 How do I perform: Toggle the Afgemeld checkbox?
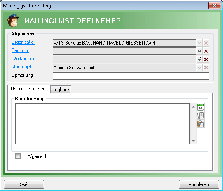(x=18, y=156)
